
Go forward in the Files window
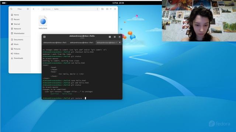[x=38, y=9]
